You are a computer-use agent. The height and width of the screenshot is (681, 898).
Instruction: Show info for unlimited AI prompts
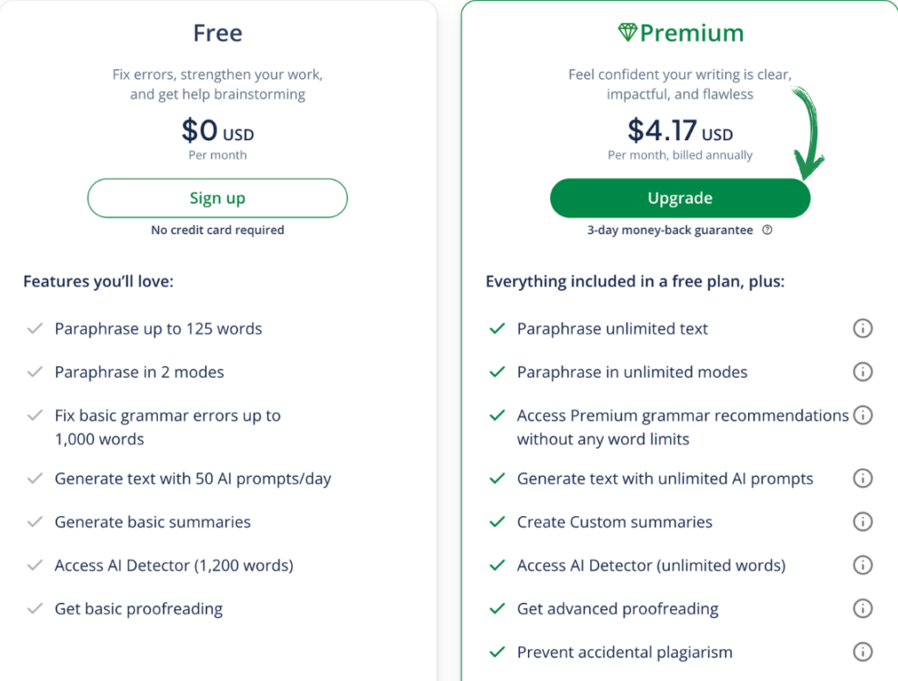coord(863,479)
